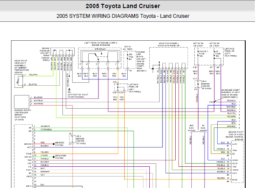Click the FOOT terminal label

tap(29, 170)
